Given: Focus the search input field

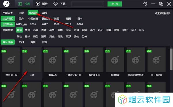Looking at the screenshot, I should 88,4.
